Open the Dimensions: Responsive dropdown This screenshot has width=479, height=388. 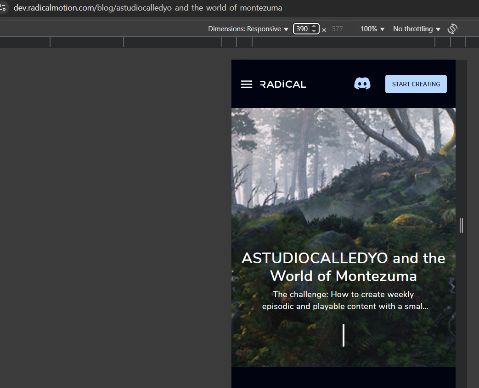click(x=248, y=29)
